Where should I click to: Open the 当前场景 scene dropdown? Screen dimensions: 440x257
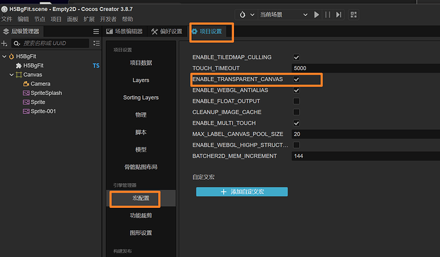point(283,15)
